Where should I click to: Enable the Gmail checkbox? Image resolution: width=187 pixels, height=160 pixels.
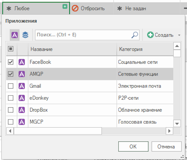(x=11, y=86)
